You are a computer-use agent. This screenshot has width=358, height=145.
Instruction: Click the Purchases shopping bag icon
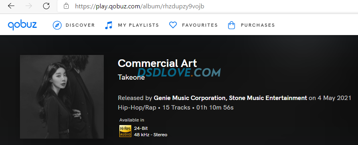tap(231, 25)
